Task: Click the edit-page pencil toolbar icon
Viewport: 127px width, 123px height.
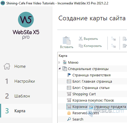Action: [125, 46]
